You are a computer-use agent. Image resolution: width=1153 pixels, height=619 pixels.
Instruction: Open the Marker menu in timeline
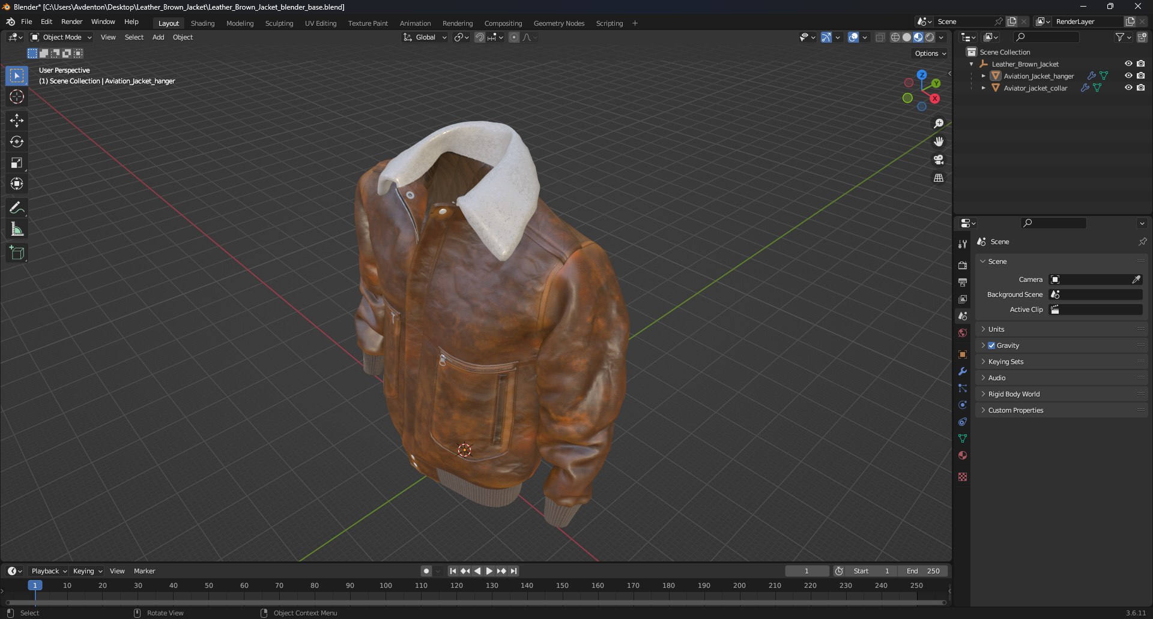pyautogui.click(x=144, y=571)
